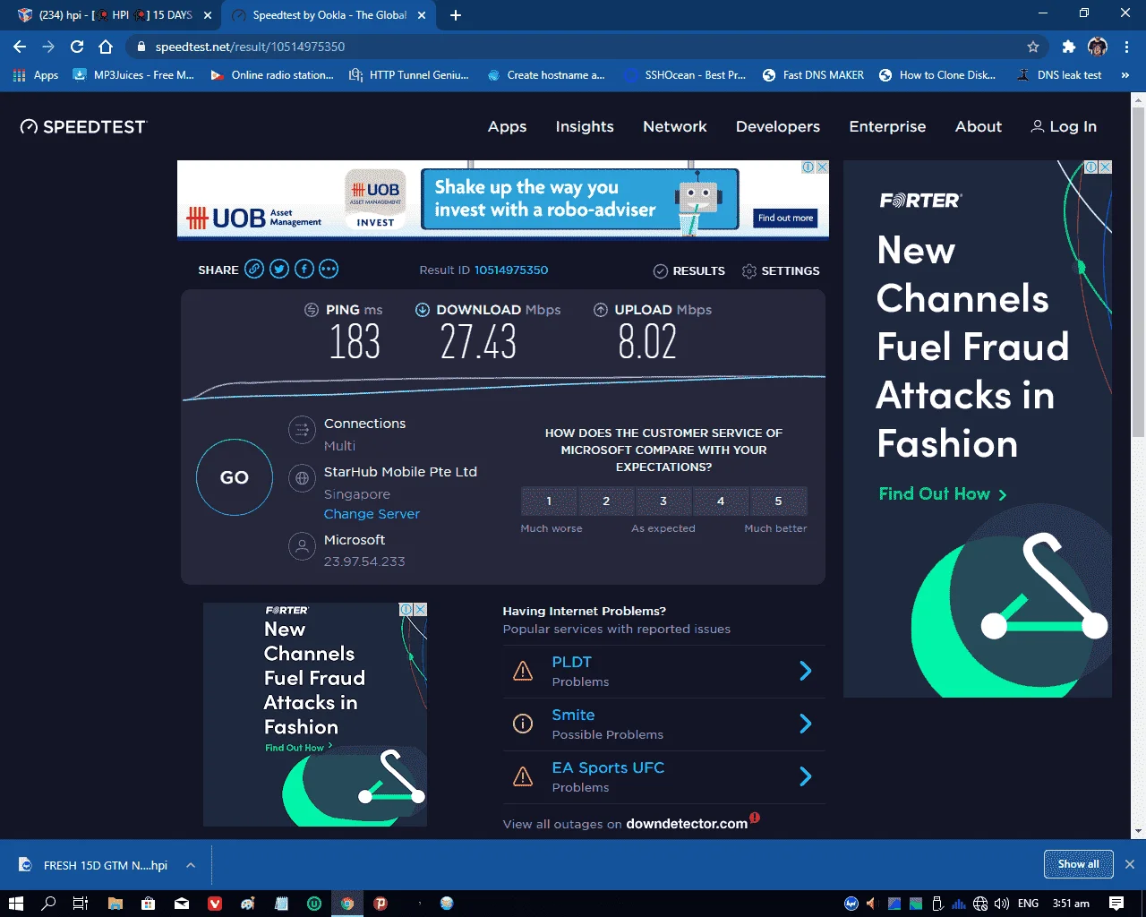Bookmark this page with the star icon
This screenshot has width=1146, height=917.
[x=1033, y=47]
